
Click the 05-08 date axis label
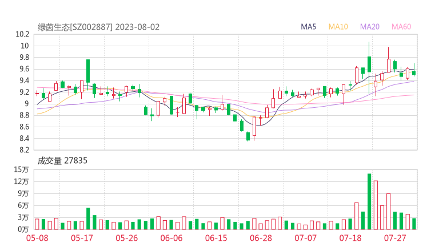tap(37, 238)
